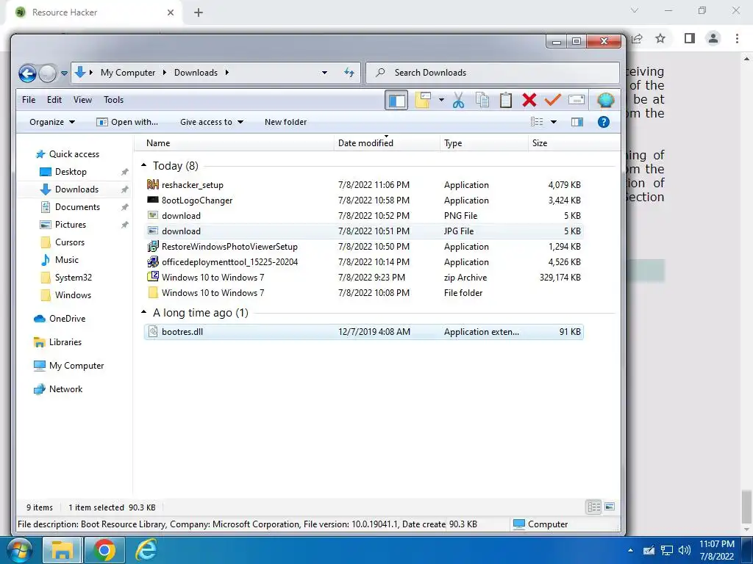Open Desktop in navigation pane
Screen dimensions: 753x564
pos(63,172)
